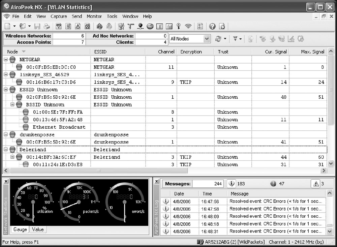The image size is (337, 247).
Task: Click the log list scroll up arrow
Action: click(330, 193)
